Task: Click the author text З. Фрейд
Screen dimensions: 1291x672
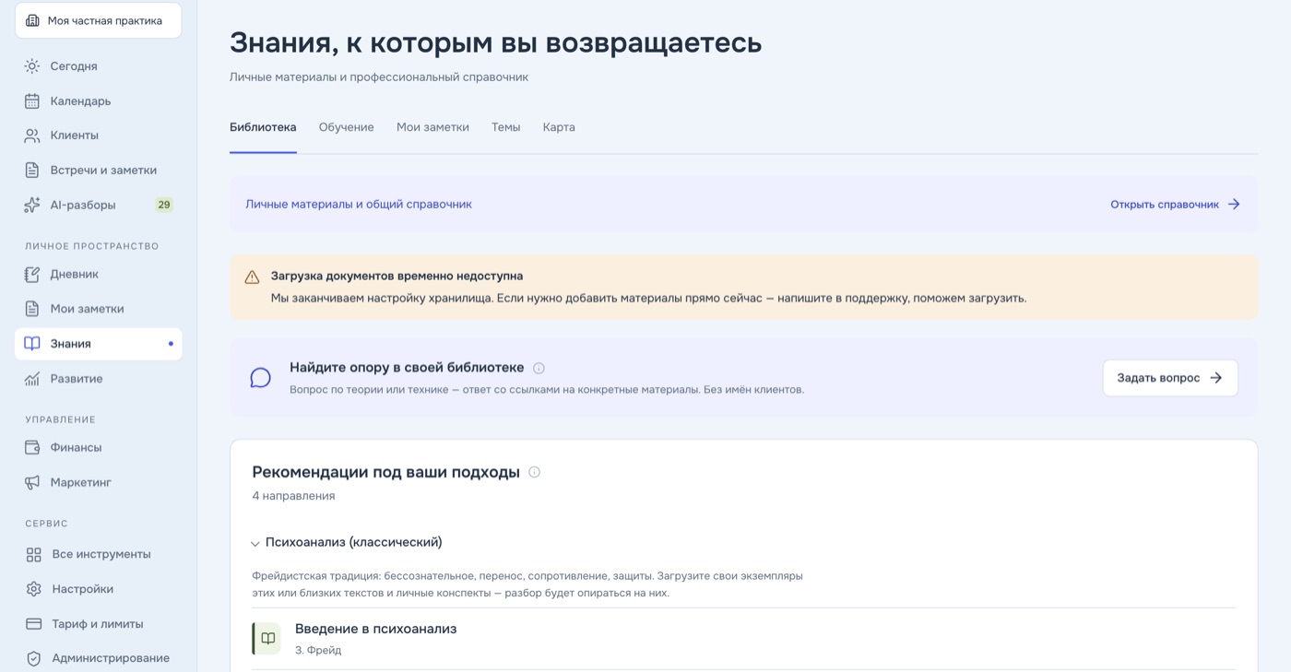Action: click(x=318, y=650)
